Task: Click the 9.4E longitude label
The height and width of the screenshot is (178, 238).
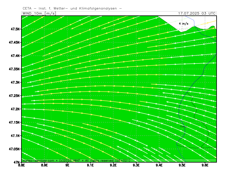Action: pyautogui.click(x=159, y=165)
